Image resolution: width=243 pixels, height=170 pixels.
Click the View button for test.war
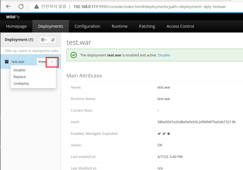42,62
